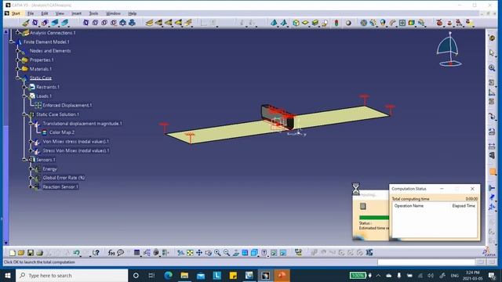Click the magnifier icon in right toolbar

(x=492, y=68)
